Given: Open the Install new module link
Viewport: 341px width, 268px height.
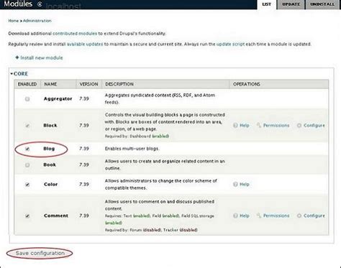Looking at the screenshot, I should (42, 57).
